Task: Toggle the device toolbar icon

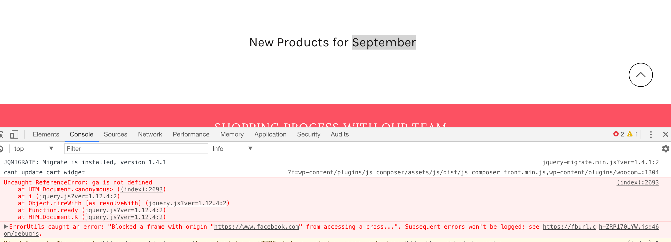Action: [14, 134]
